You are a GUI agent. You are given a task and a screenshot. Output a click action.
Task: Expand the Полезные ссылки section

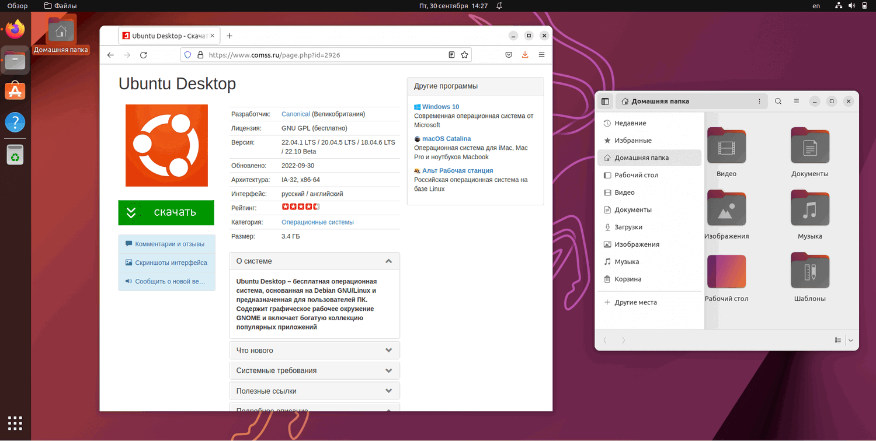click(315, 391)
